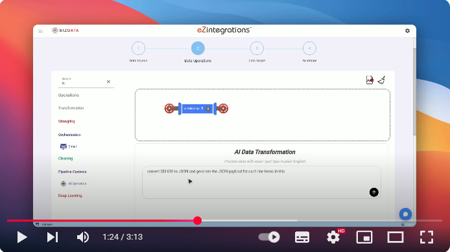Turn on subtitles captions
The height and width of the screenshot is (252, 450).
tap(302, 237)
